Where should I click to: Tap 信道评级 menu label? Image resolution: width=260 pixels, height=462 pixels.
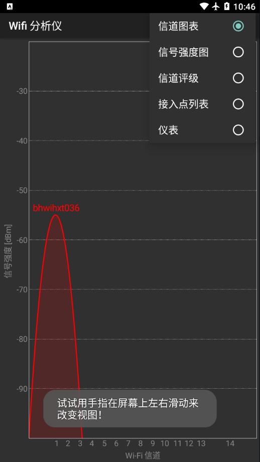tap(178, 78)
